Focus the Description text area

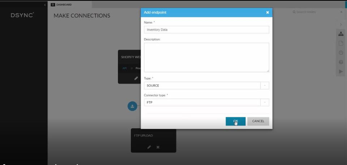(x=206, y=57)
